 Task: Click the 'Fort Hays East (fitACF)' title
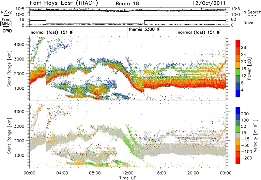(x=64, y=3)
